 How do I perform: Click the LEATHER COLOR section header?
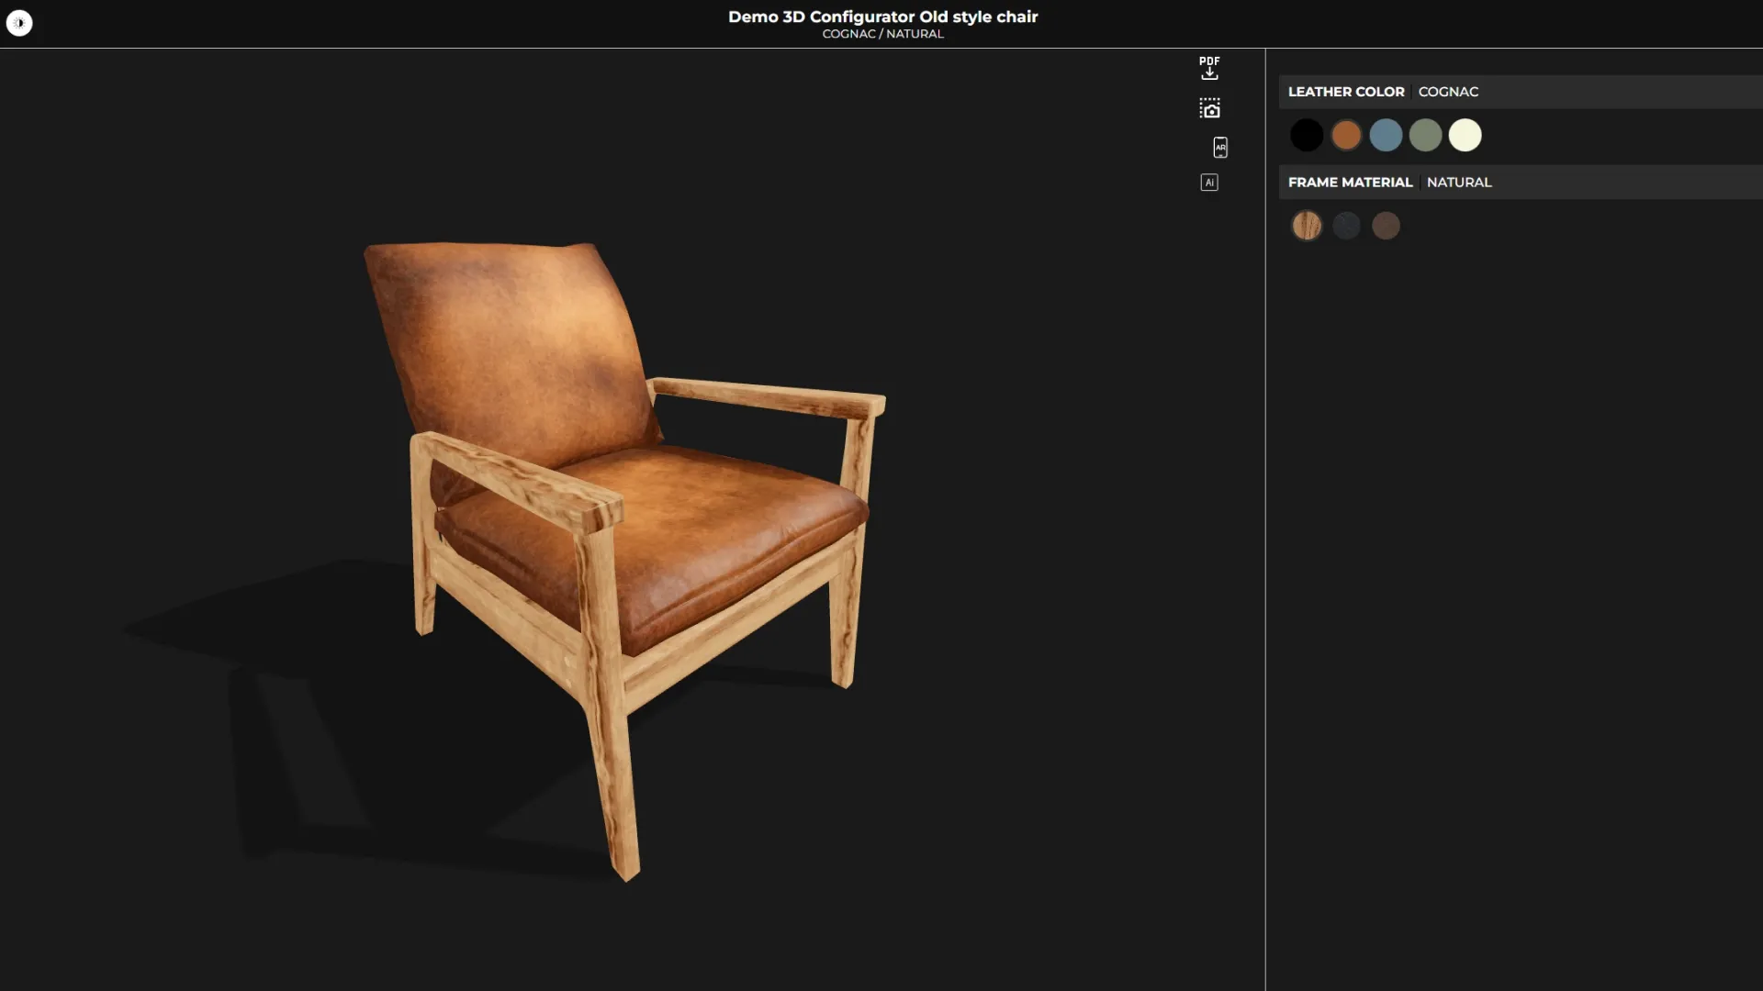[1345, 91]
